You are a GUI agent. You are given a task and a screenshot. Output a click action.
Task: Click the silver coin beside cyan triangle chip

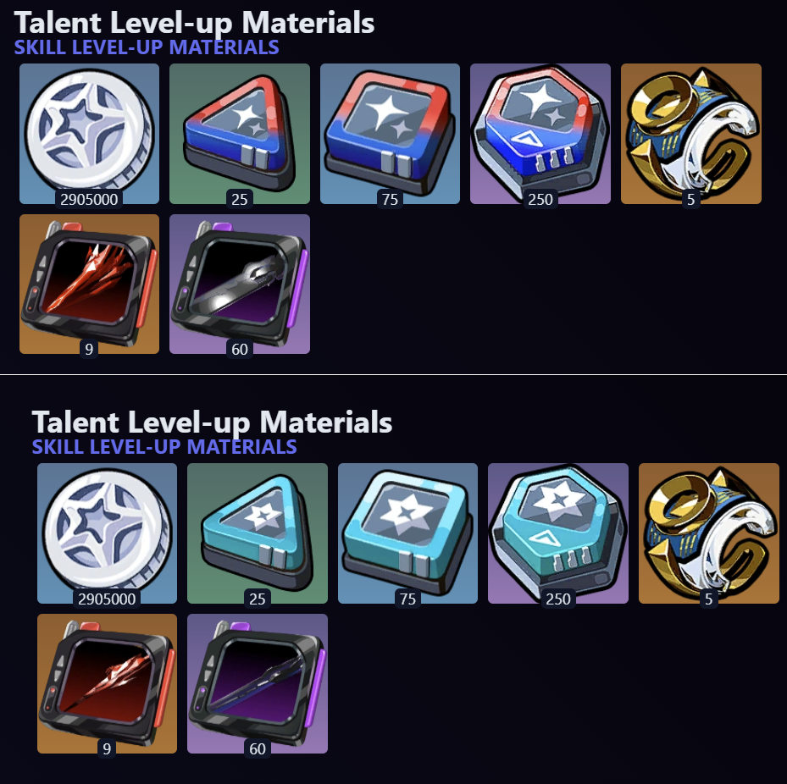click(107, 533)
